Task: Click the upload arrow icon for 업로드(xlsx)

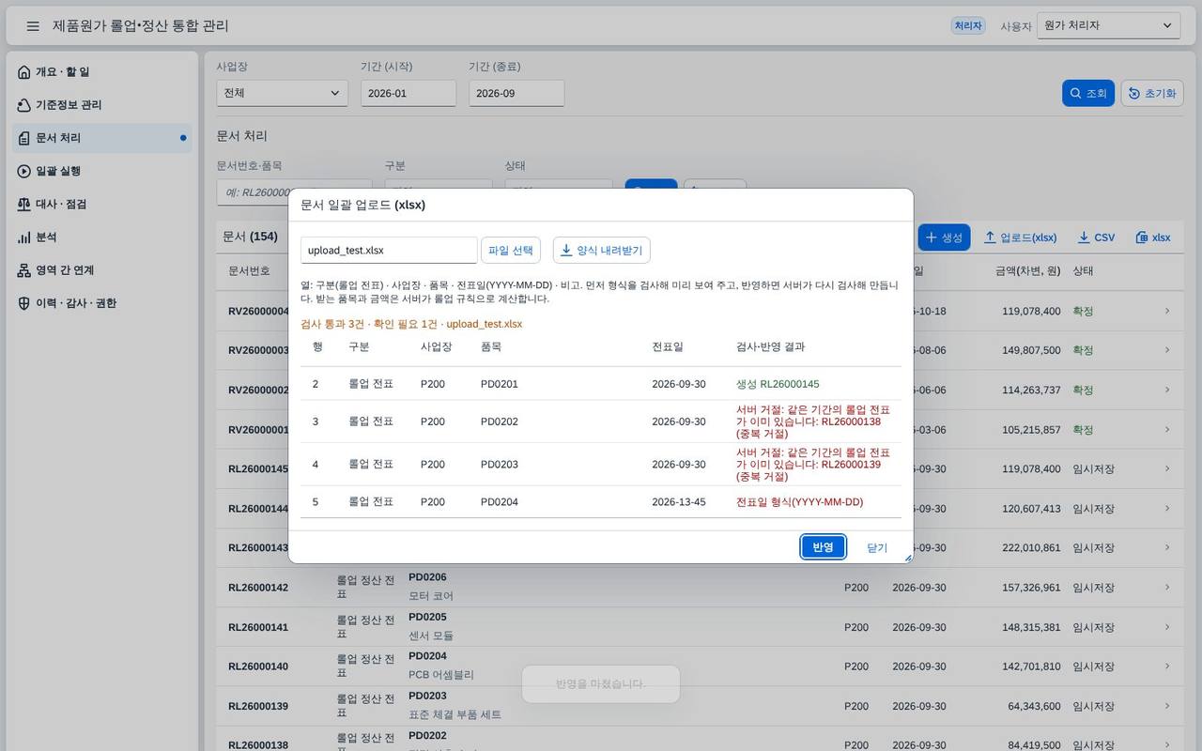Action: 990,238
